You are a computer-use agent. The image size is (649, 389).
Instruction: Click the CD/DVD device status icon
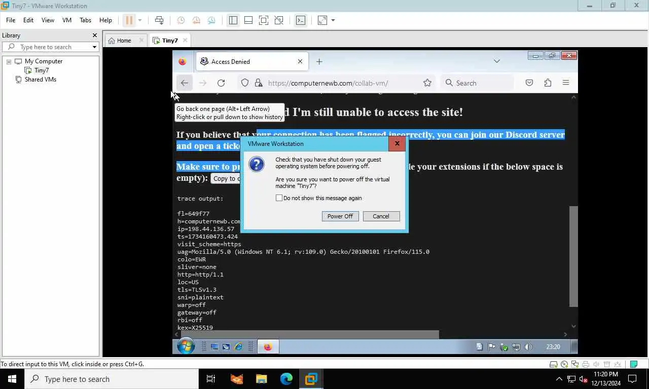564,364
